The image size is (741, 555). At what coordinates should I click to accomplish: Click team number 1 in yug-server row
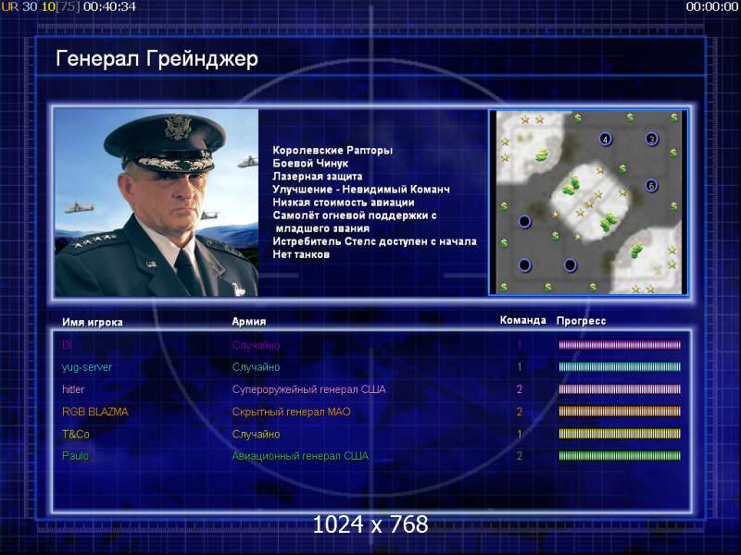(520, 366)
